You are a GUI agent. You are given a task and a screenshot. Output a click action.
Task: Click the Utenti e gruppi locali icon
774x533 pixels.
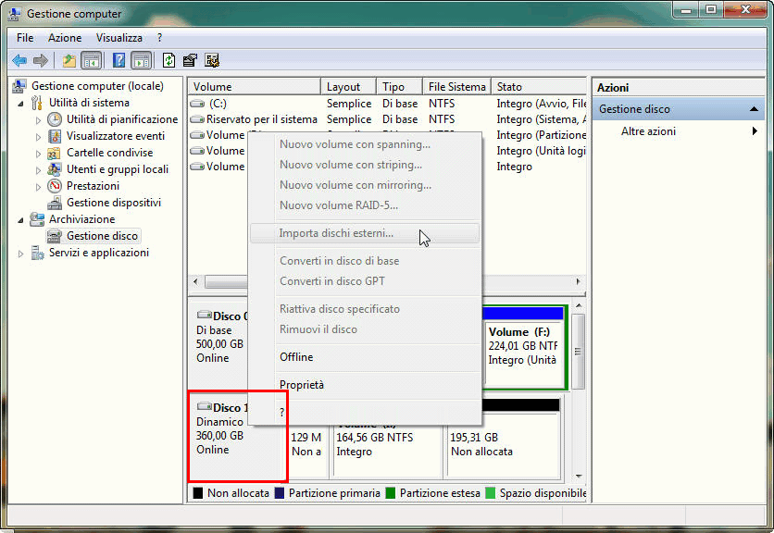[x=55, y=169]
